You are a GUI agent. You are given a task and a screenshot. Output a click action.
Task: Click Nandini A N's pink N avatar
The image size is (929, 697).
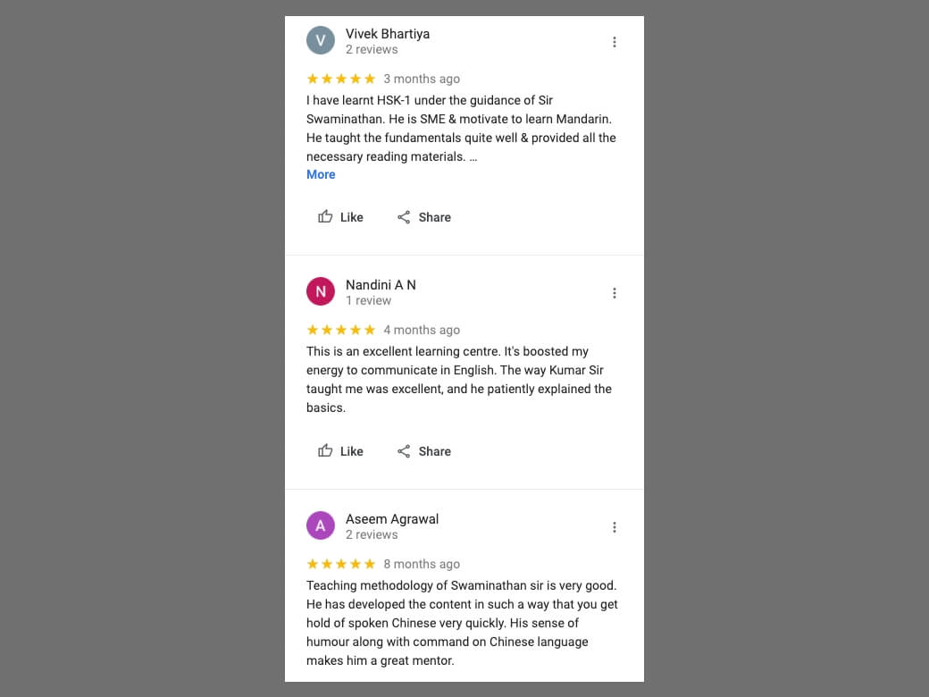coord(321,292)
